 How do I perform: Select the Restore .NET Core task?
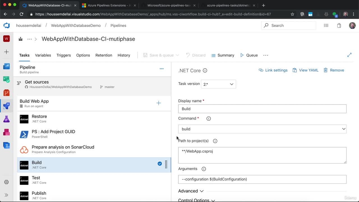94,119
